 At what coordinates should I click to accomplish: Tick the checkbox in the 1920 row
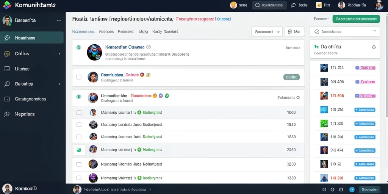79,125
